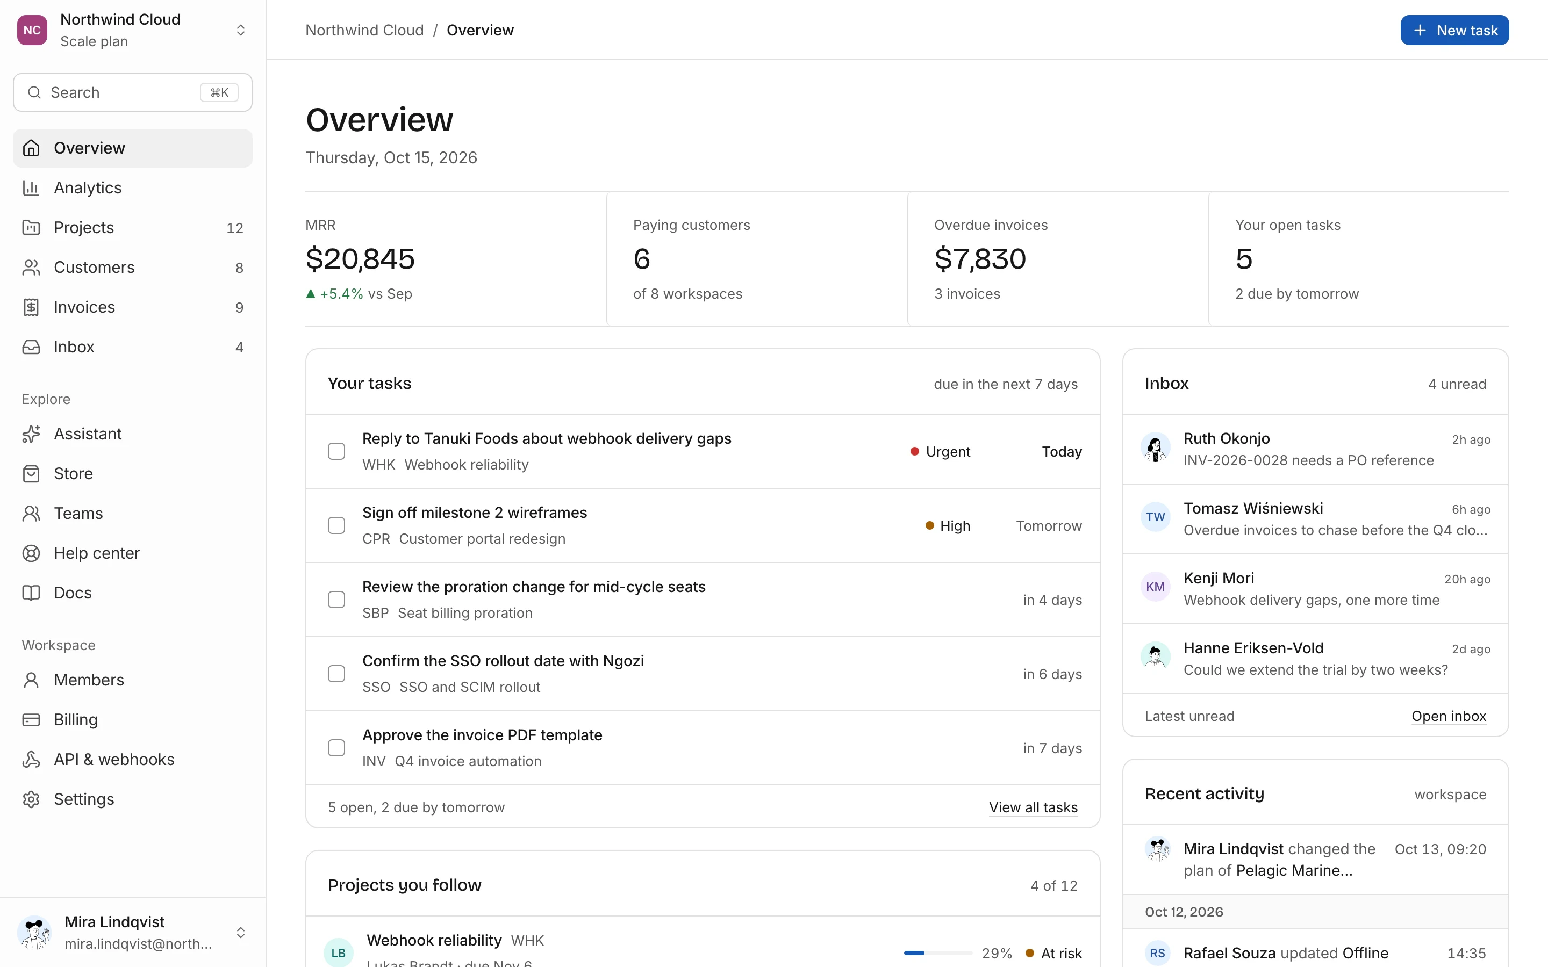Click the NC workspace logo badge

[32, 30]
